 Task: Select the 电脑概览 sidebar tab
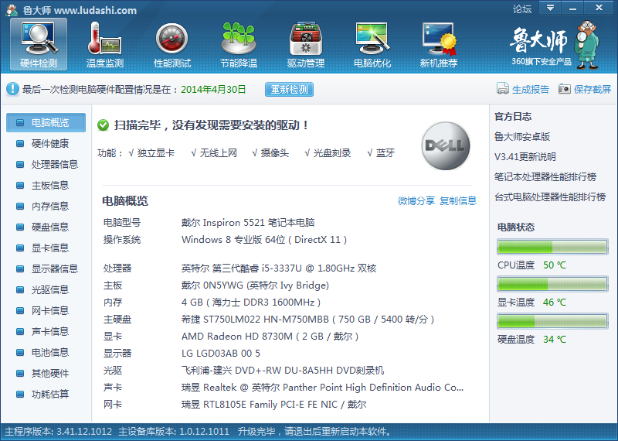coord(46,122)
